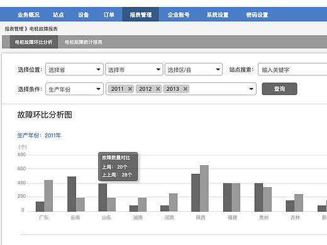This screenshot has width=327, height=245.
Task: Expand the year multi-select dropdown arrow
Action: pos(251,89)
